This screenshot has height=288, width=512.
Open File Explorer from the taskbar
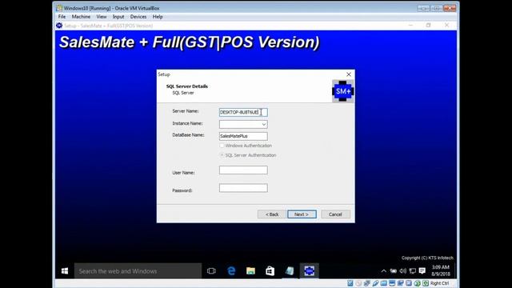tap(250, 271)
